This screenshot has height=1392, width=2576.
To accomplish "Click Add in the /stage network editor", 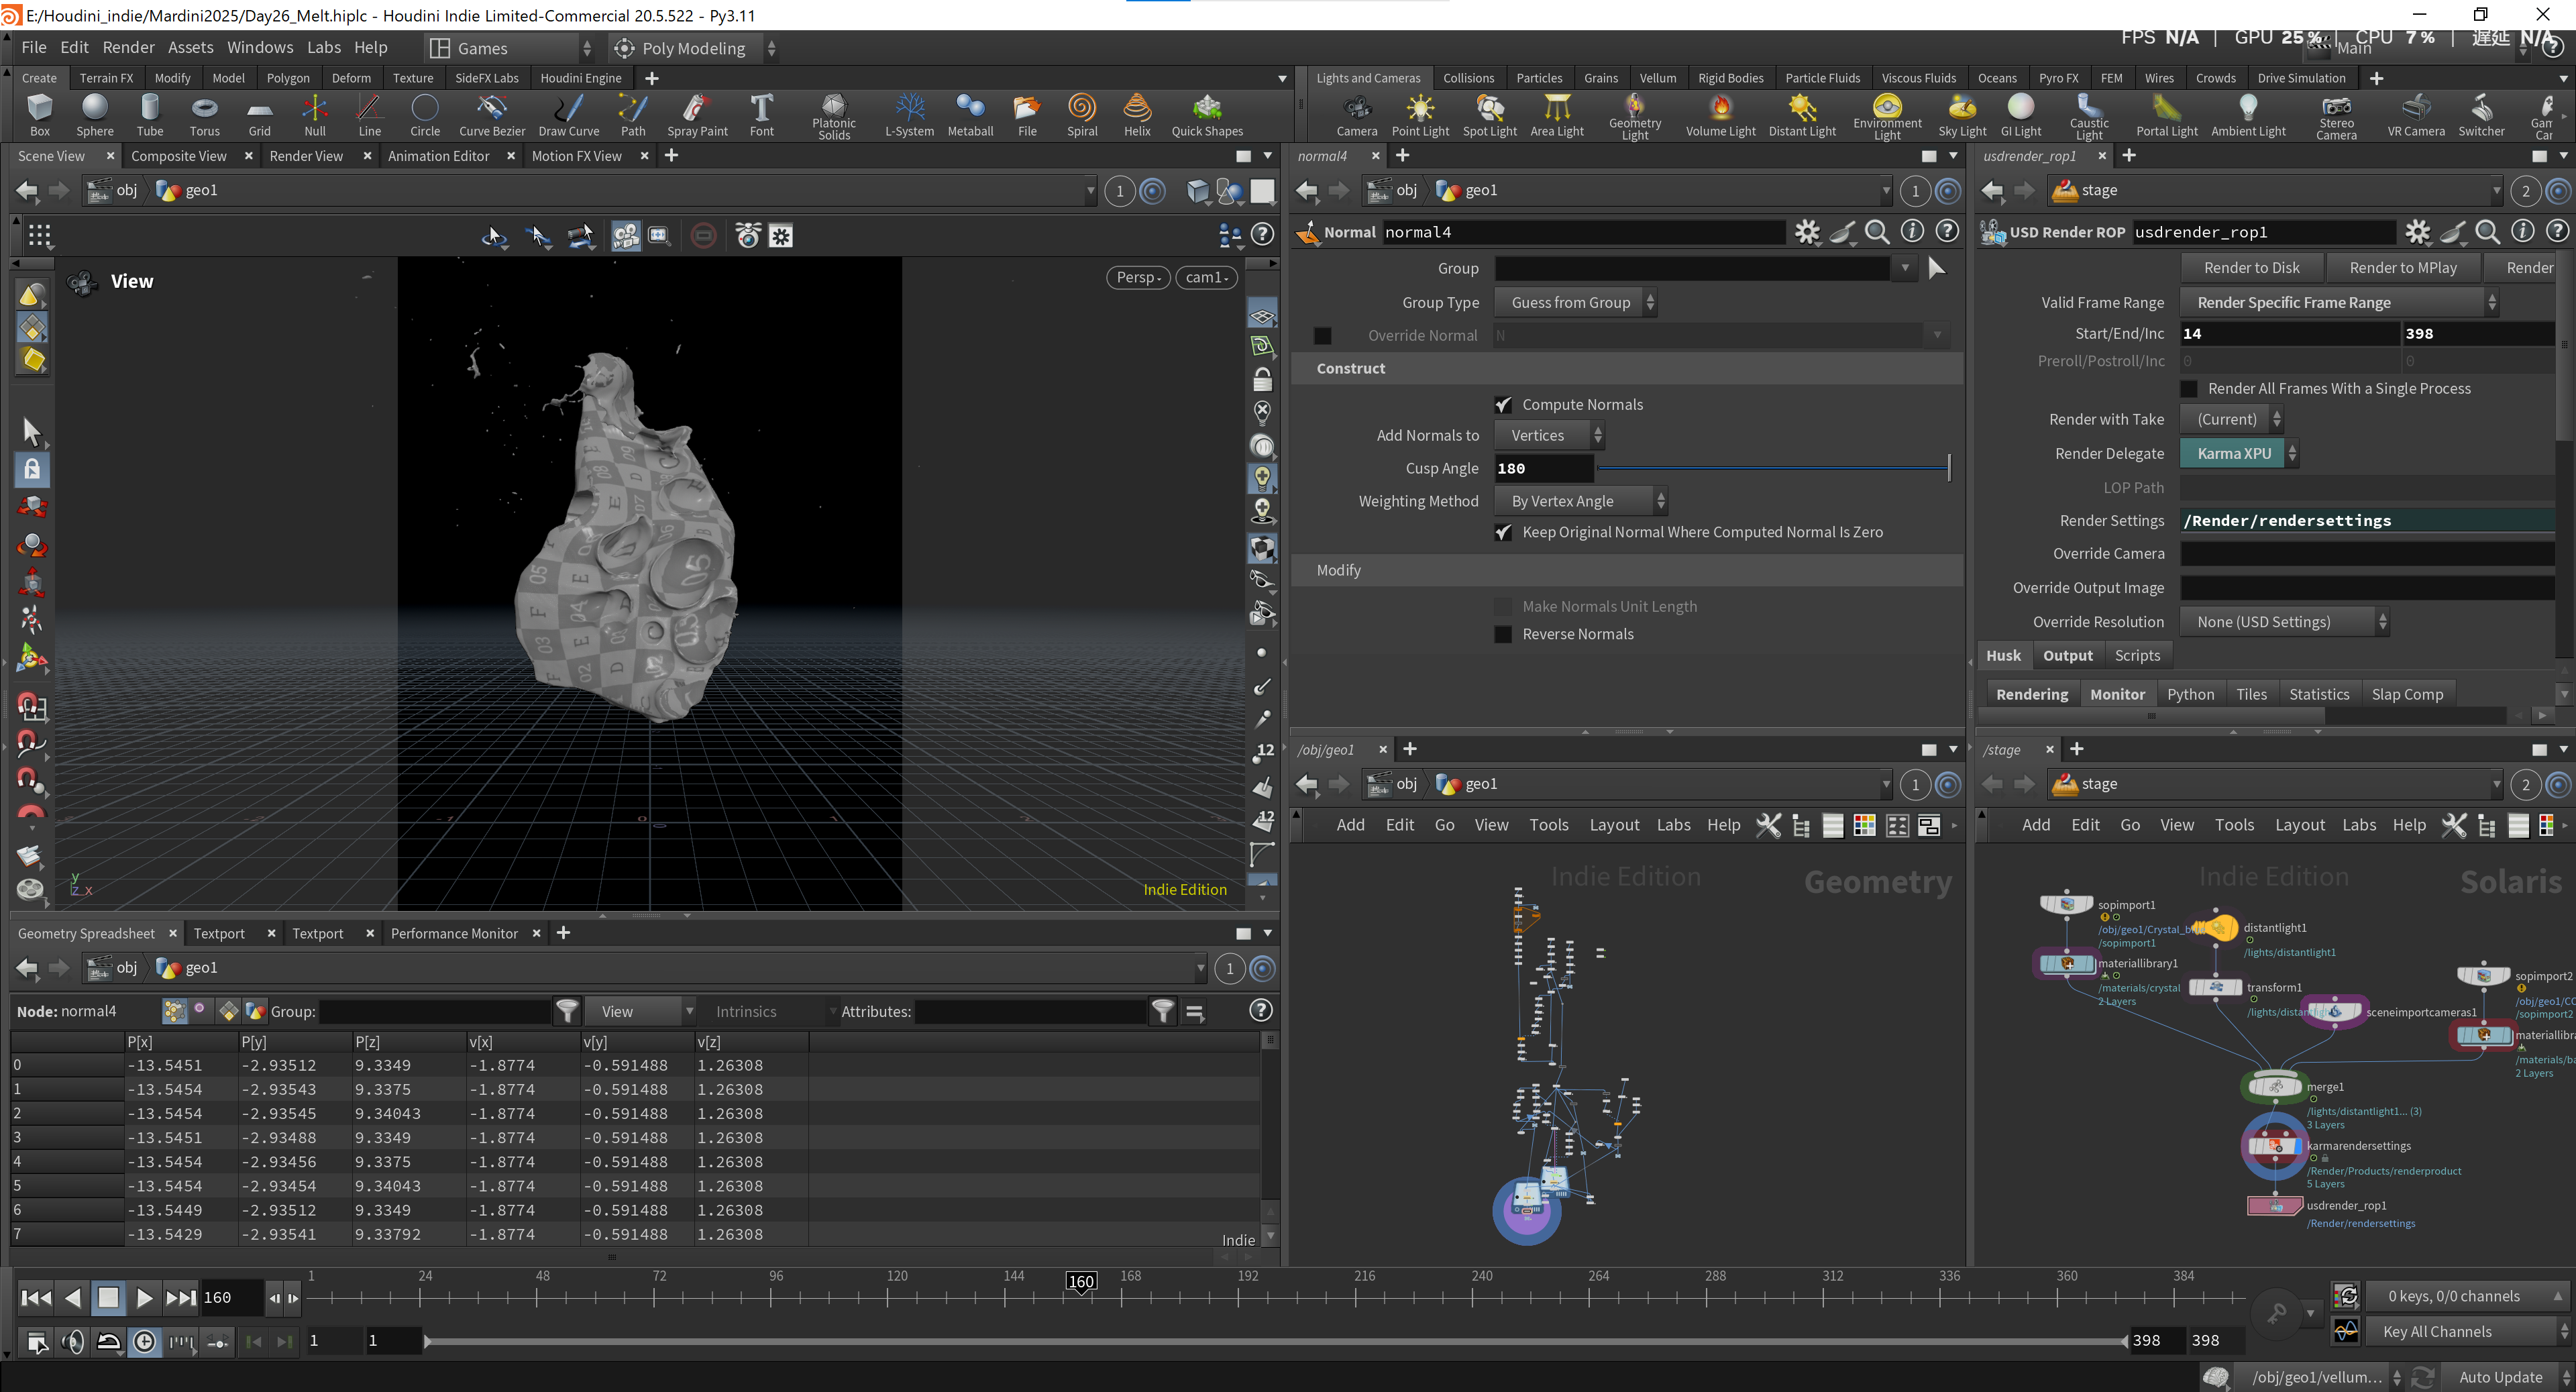I will coord(2036,825).
